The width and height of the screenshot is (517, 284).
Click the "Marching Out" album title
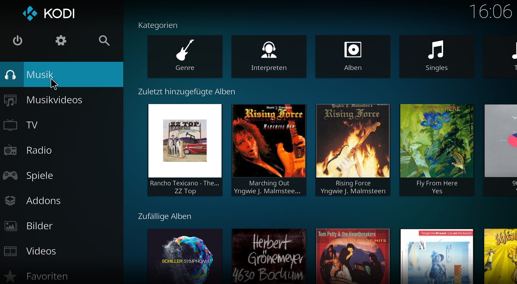[x=269, y=183]
